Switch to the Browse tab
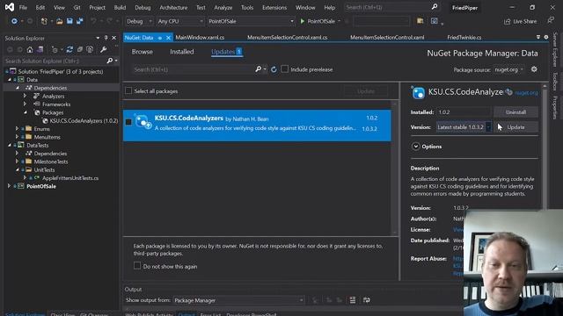 [x=143, y=52]
